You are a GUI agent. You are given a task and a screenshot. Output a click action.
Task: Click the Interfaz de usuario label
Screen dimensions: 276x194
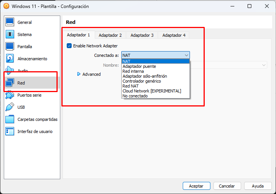pos(35,131)
